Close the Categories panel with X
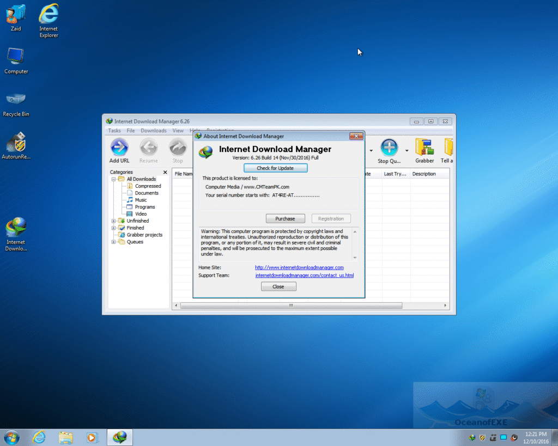The width and height of the screenshot is (558, 446). click(165, 172)
